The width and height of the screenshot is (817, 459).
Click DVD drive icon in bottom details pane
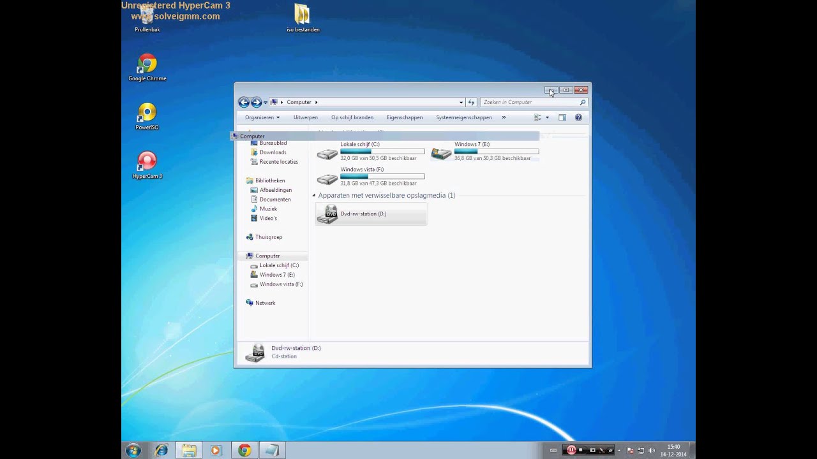pos(255,353)
